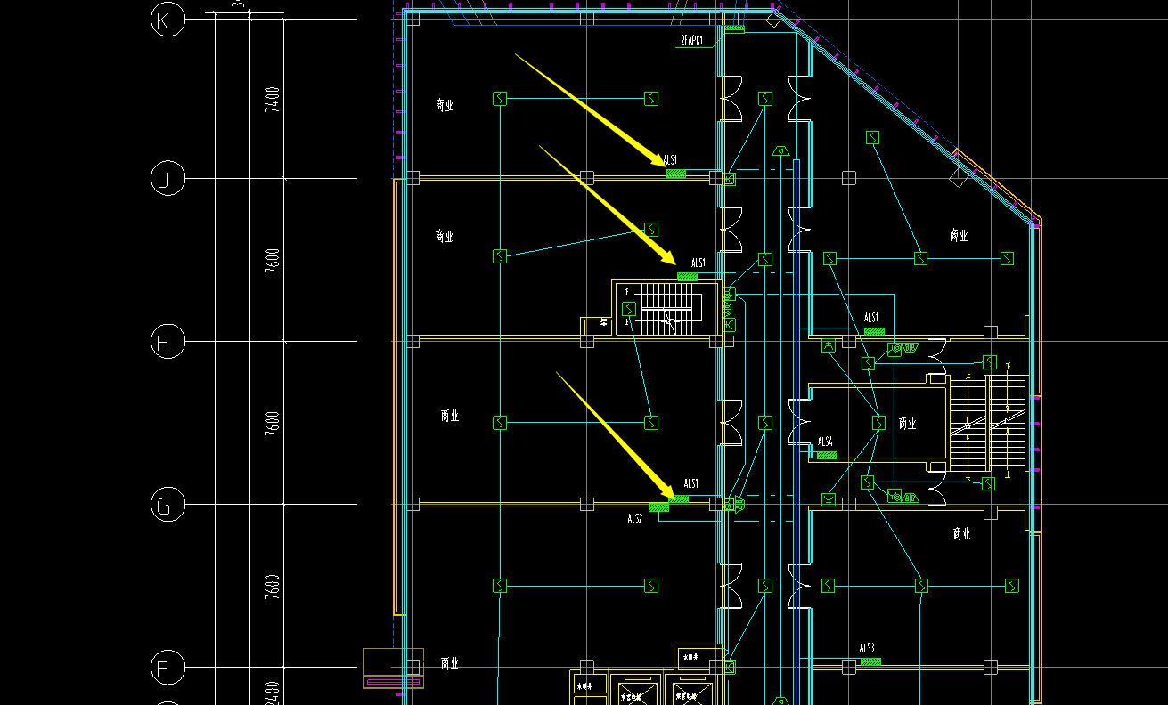The width and height of the screenshot is (1168, 705).
Task: Select the smoke detector inside central staircase
Action: pyautogui.click(x=629, y=309)
